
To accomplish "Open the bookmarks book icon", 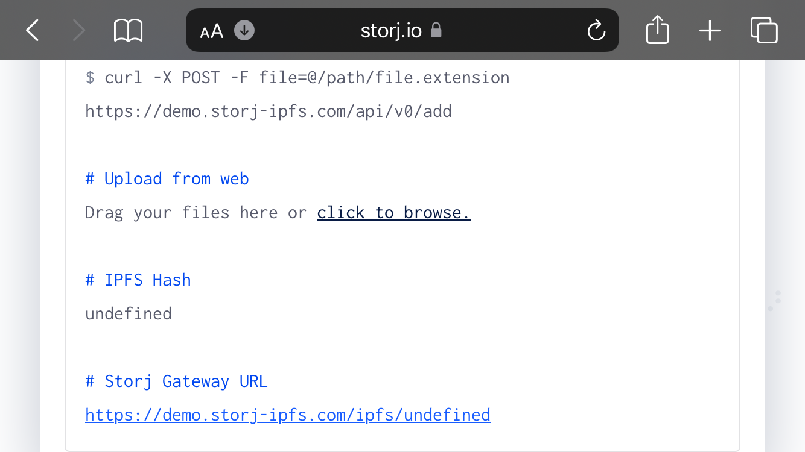I will point(128,30).
